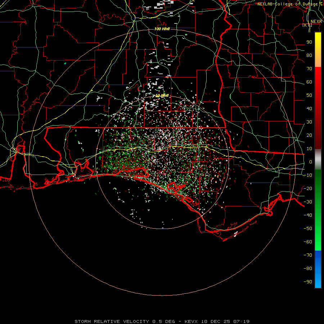Click the 50 value on the velocity scale
The width and height of the screenshot is (324, 324).
pyautogui.click(x=309, y=95)
